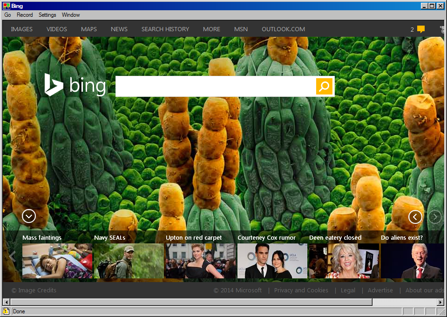Open the Deen eatery closed thumbnail
This screenshot has height=317, width=447.
(x=344, y=261)
